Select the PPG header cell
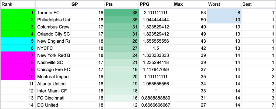 (x=156, y=5)
